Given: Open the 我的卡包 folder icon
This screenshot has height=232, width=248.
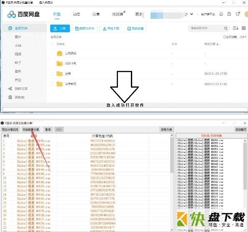Looking at the screenshot, I should coord(59,63).
